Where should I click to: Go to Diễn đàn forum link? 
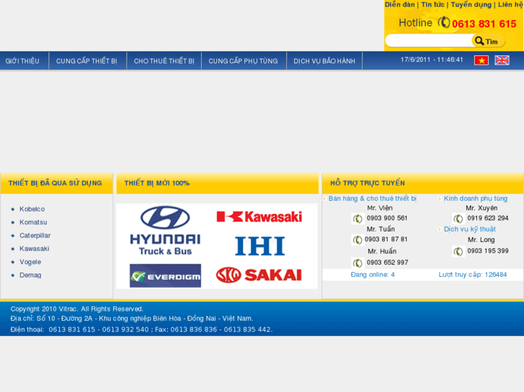click(x=400, y=4)
